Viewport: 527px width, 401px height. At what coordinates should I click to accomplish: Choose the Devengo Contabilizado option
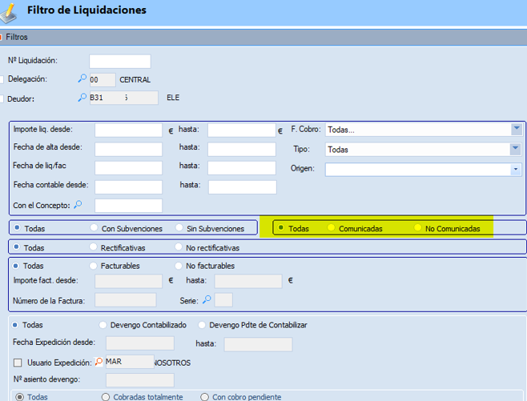click(103, 325)
